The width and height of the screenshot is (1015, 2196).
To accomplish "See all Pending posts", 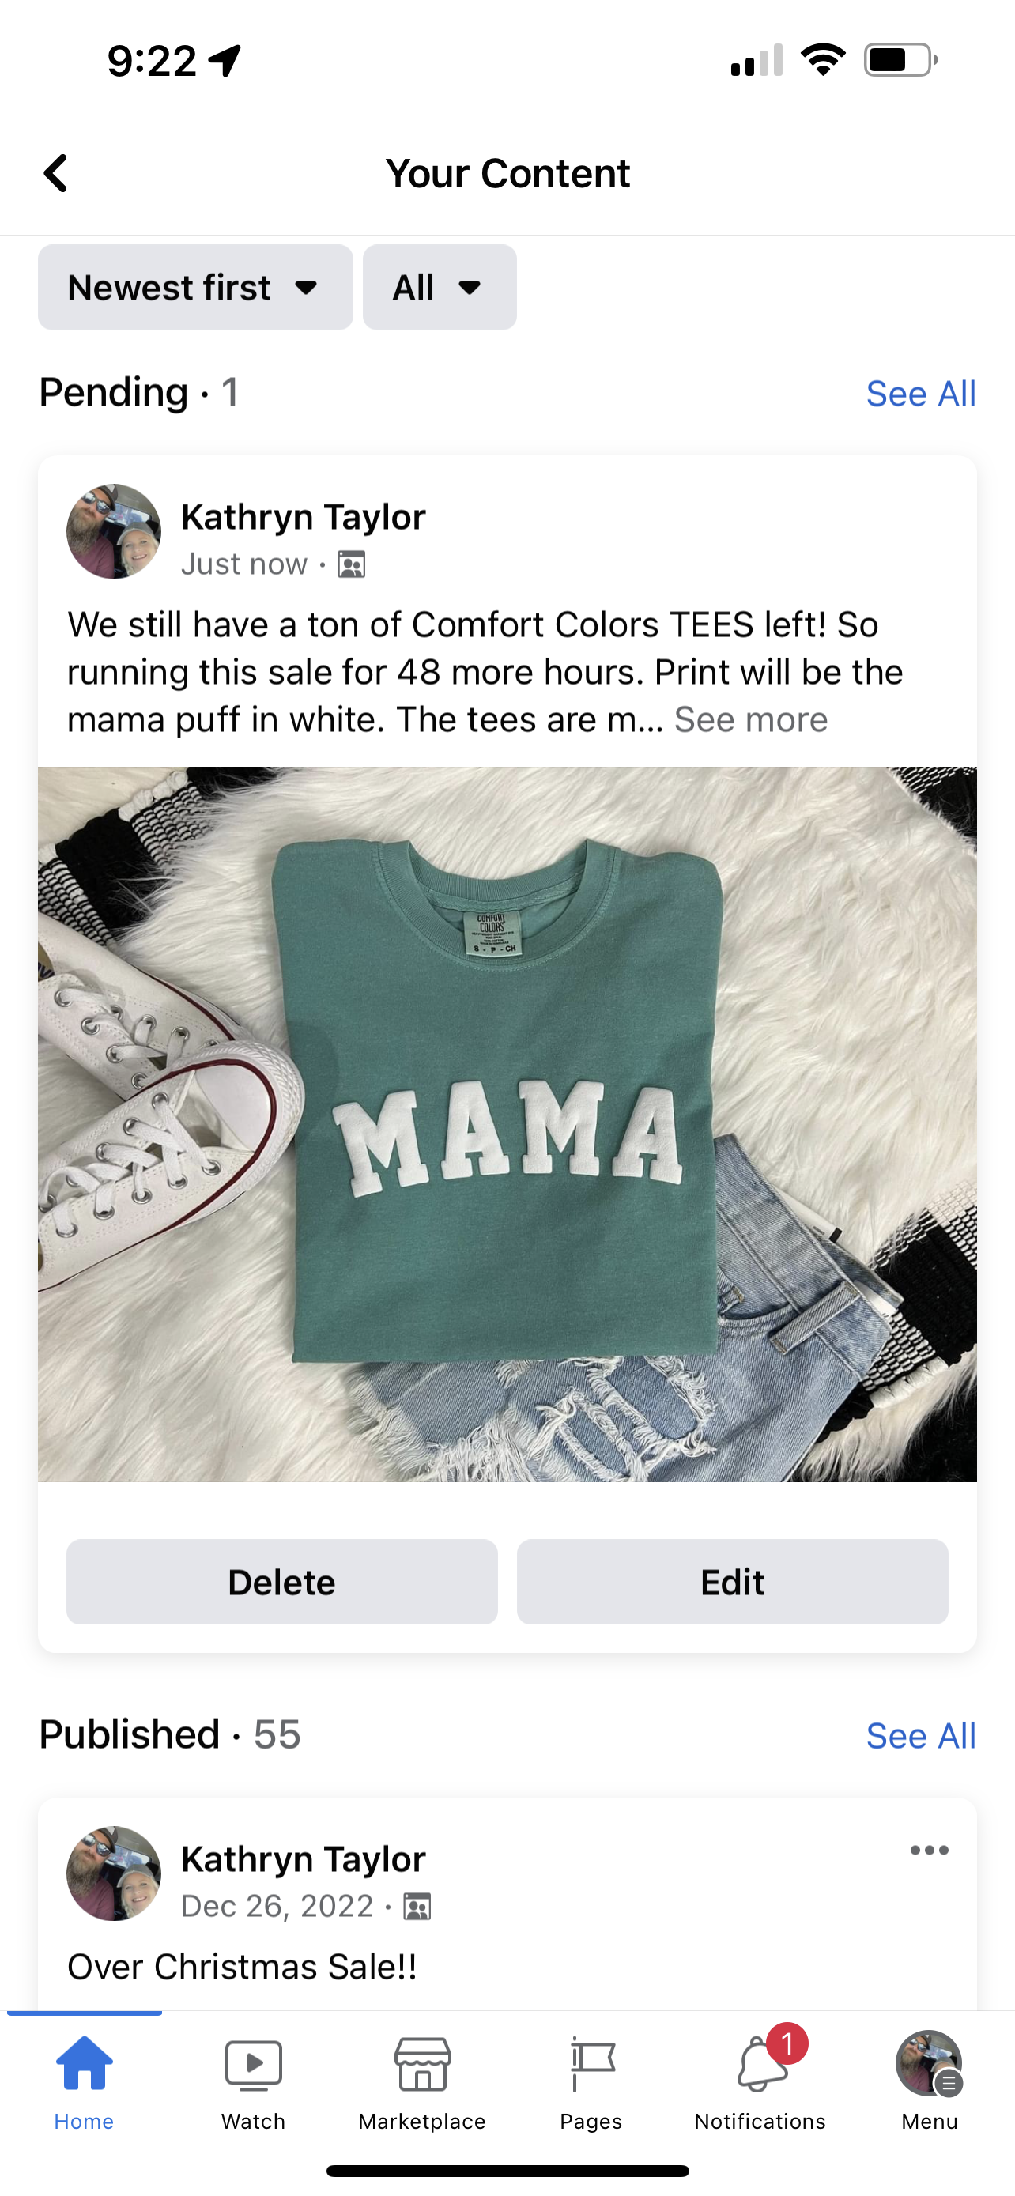I will pyautogui.click(x=920, y=394).
